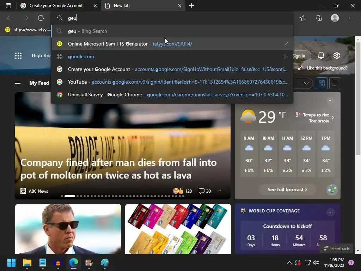
Task: Open the Paint taskbar icon
Action: [104, 263]
